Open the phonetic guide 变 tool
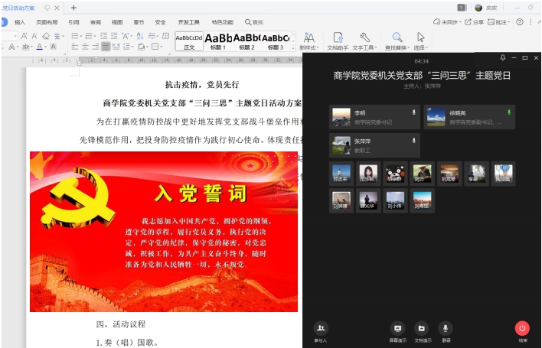Screen dimensions: 542x348 57,36
